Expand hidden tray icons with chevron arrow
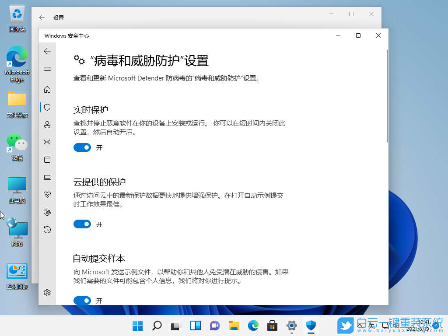The height and width of the screenshot is (336, 448). [360, 325]
